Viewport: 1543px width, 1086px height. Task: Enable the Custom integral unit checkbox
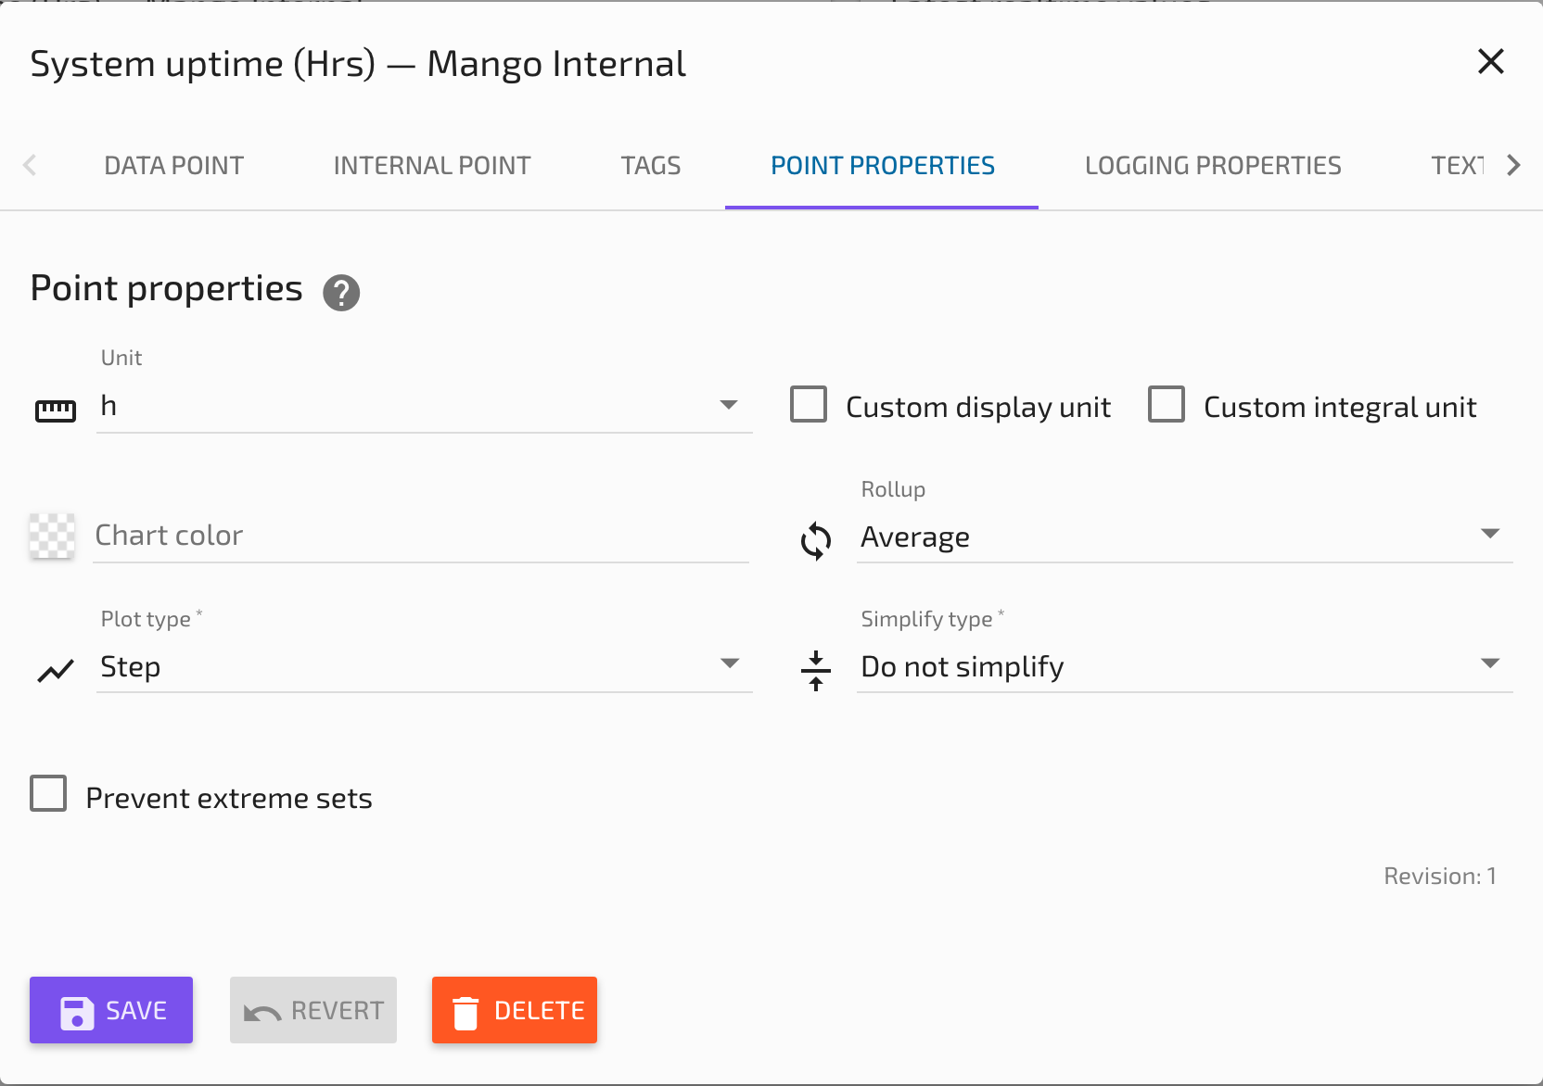pos(1167,404)
